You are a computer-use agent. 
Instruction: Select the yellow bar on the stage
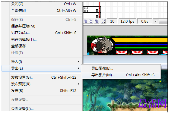click(x=139, y=40)
